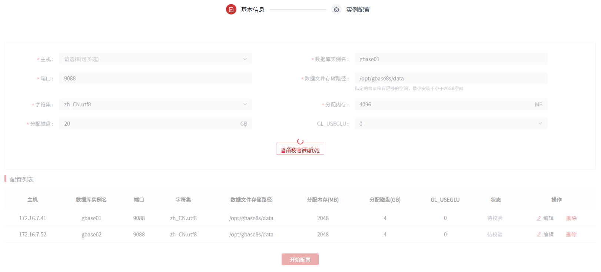Open the GL_USEGLU dropdown arrow
This screenshot has height=272, width=601.
pyautogui.click(x=540, y=124)
